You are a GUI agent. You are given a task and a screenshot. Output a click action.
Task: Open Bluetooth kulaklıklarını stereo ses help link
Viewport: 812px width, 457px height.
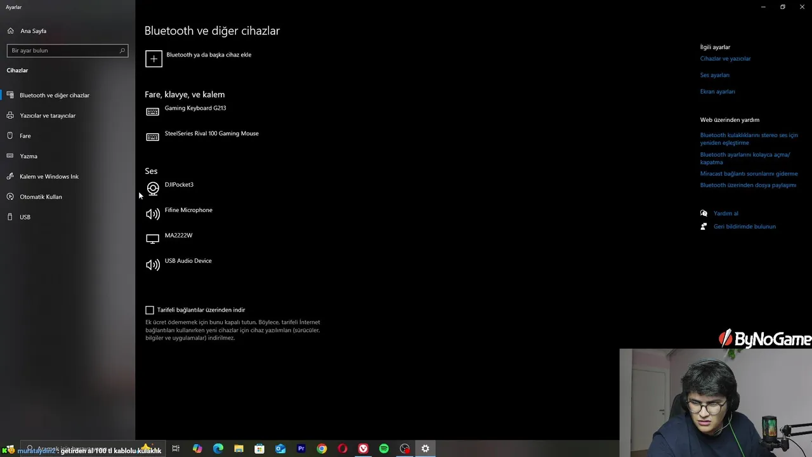click(x=749, y=139)
